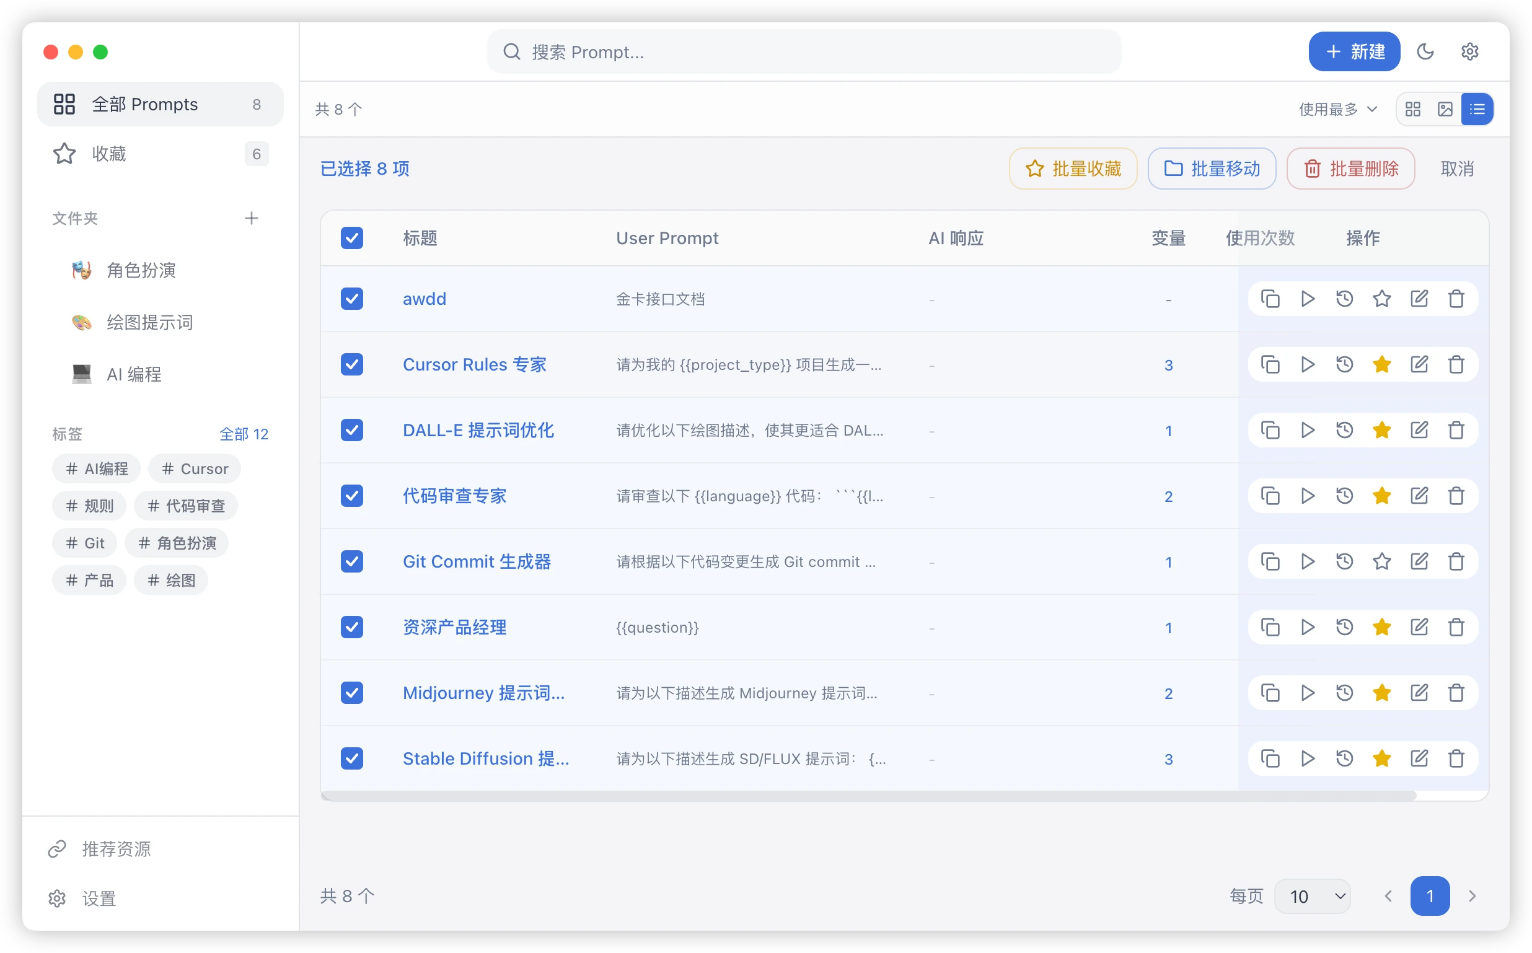
Task: Edit the 资深产品经理 prompt
Action: 1419,627
